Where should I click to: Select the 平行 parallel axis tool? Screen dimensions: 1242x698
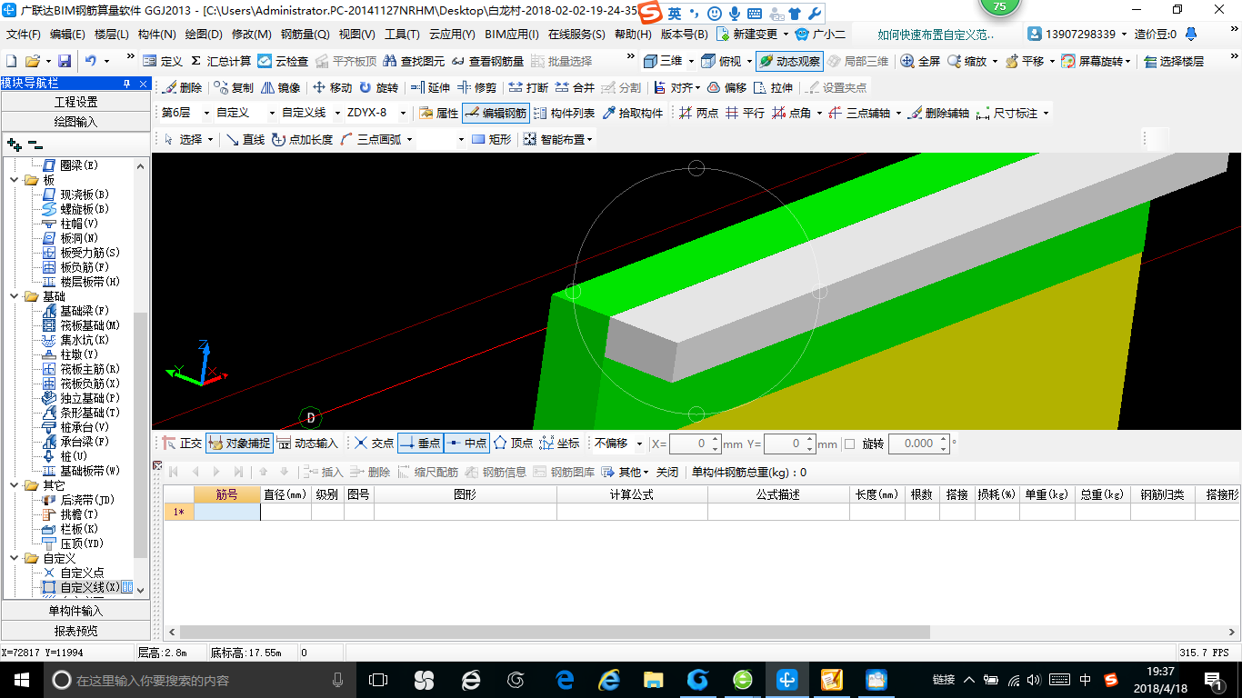745,114
